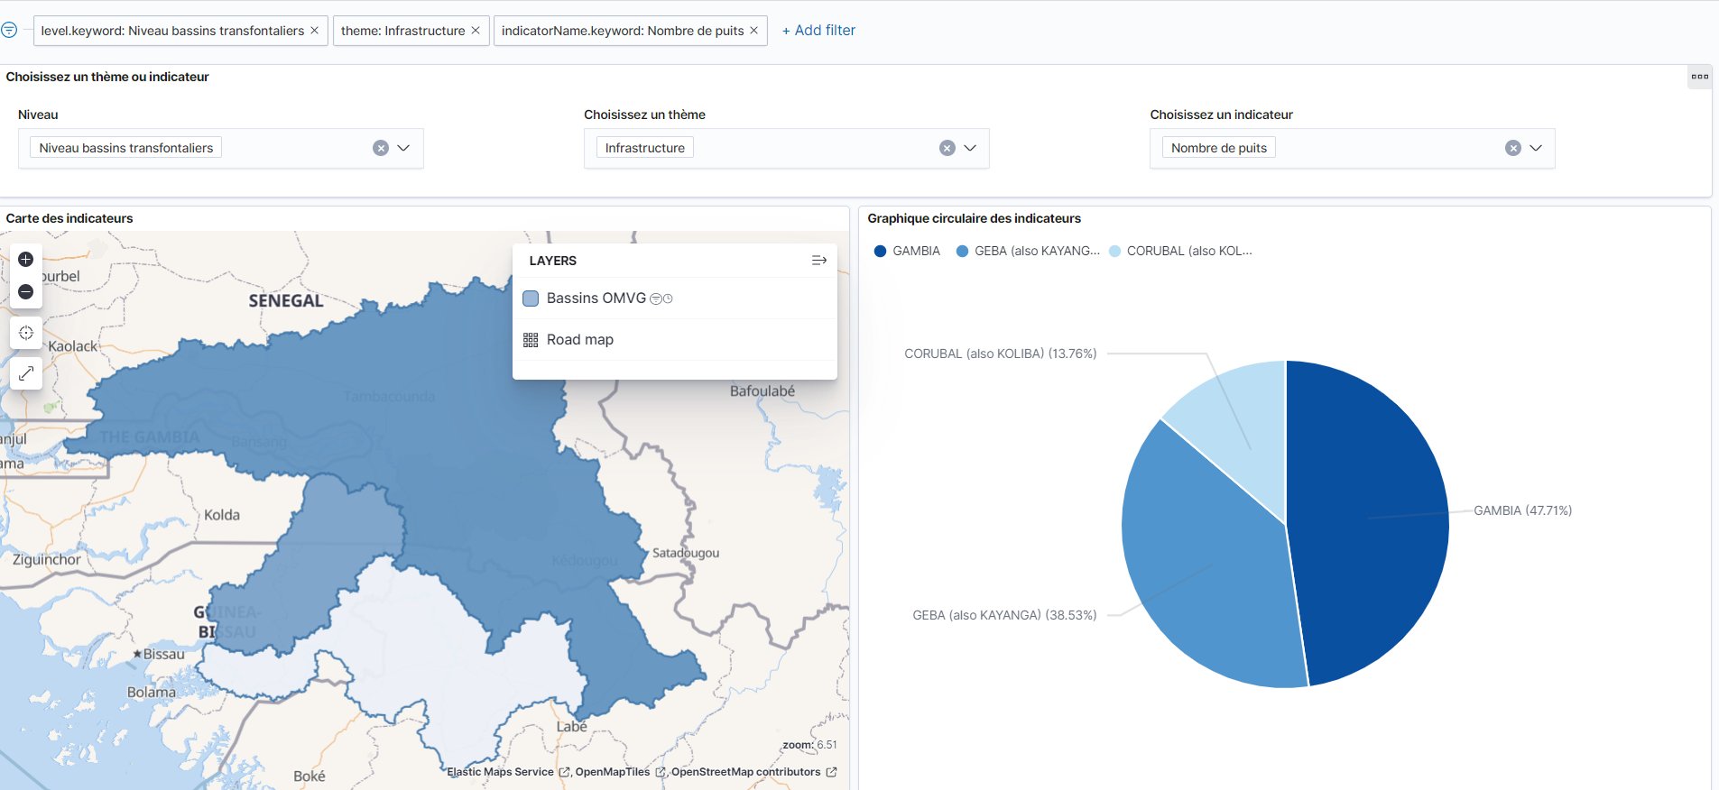The image size is (1719, 790).
Task: Toggle GEBA legend color dot
Action: pyautogui.click(x=962, y=252)
